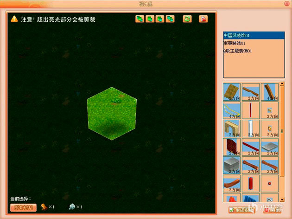Screen dimensions: 292x219
Task: Select the dark red lattice wall tile
Action: pyautogui.click(x=232, y=147)
